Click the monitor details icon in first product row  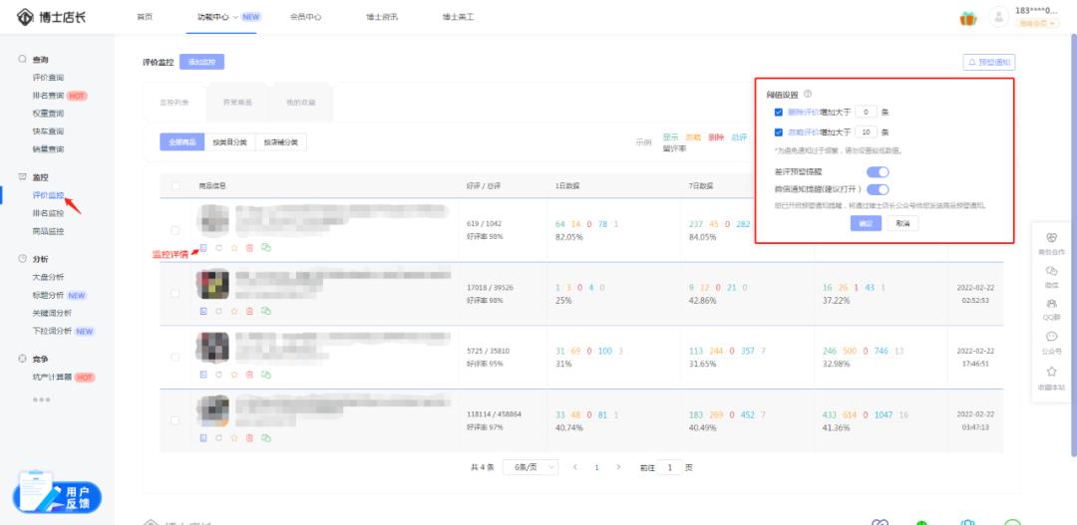pyautogui.click(x=203, y=247)
